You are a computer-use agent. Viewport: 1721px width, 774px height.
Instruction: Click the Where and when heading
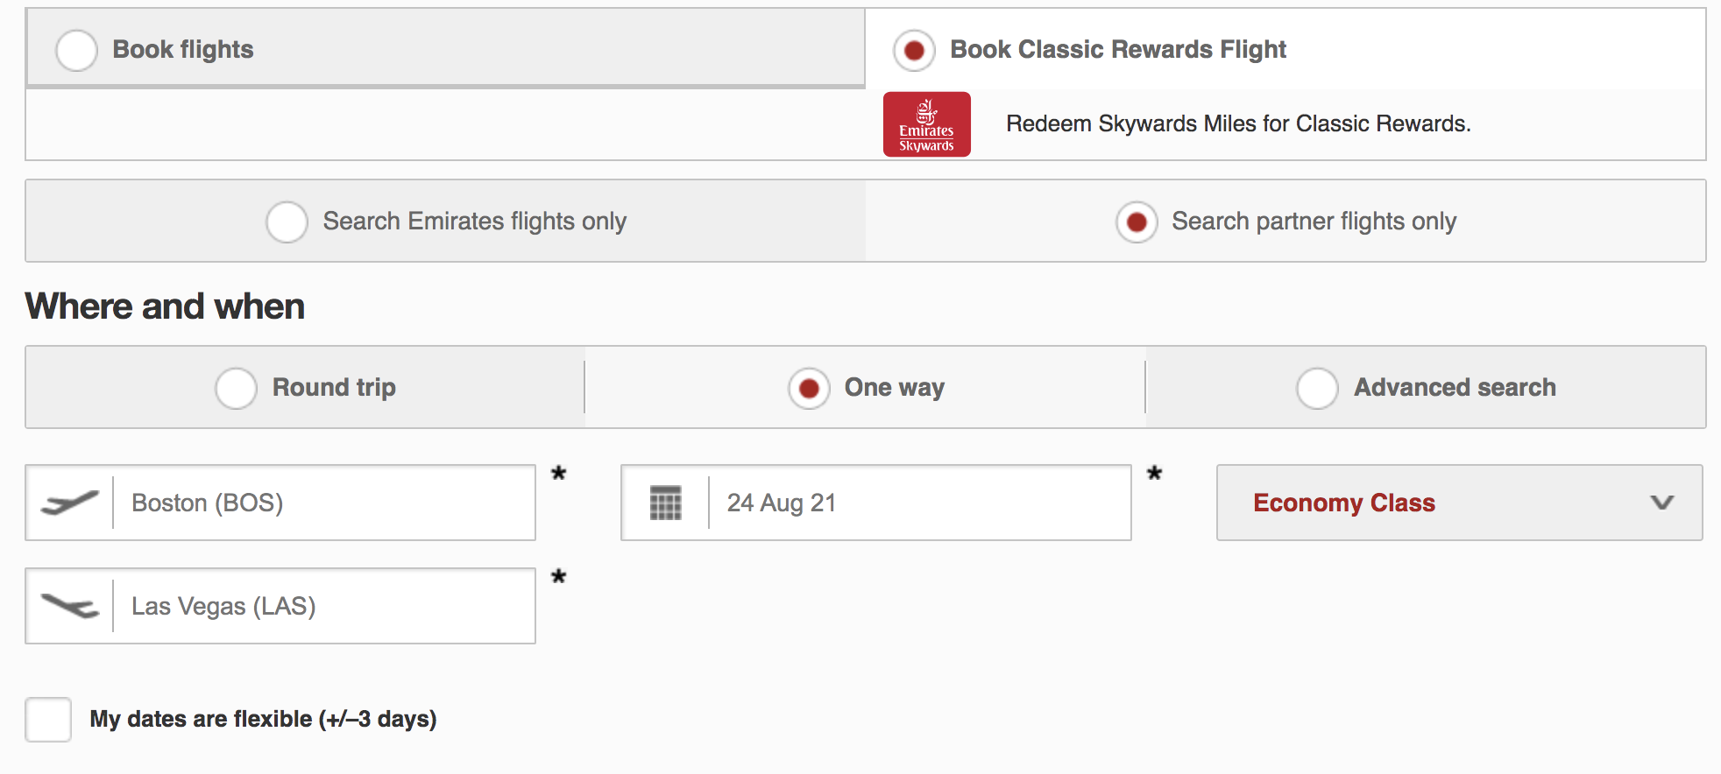[164, 306]
